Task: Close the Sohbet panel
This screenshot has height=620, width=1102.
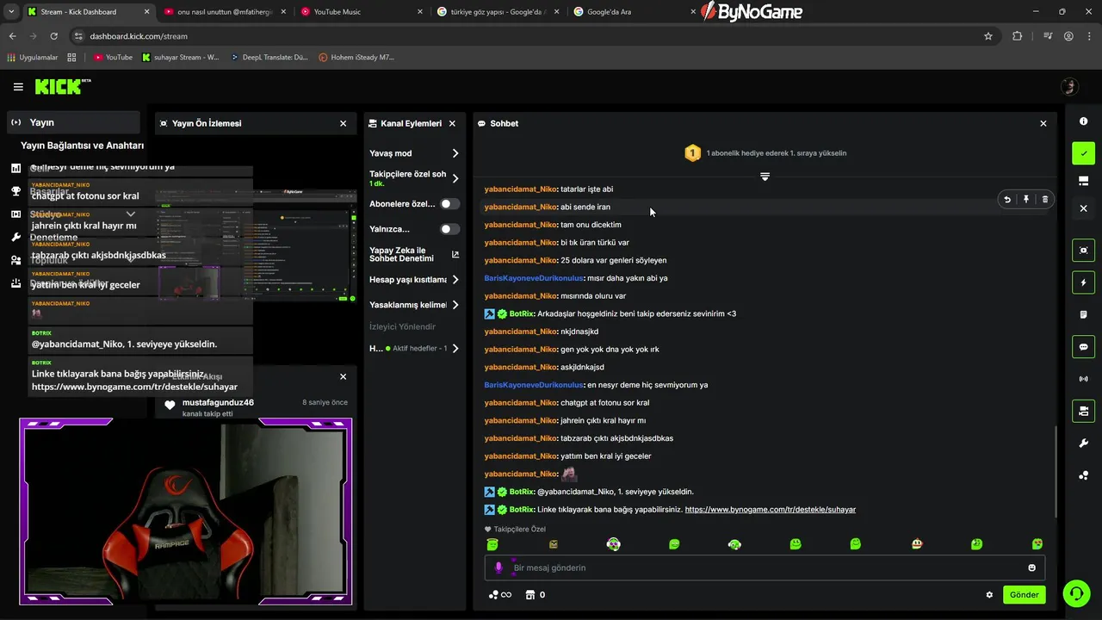Action: [1043, 123]
